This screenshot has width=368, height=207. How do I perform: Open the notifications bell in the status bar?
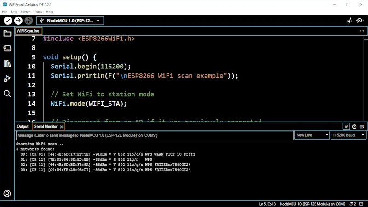tap(352, 204)
